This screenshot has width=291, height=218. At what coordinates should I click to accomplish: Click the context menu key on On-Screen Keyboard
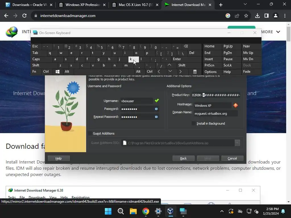195,72
